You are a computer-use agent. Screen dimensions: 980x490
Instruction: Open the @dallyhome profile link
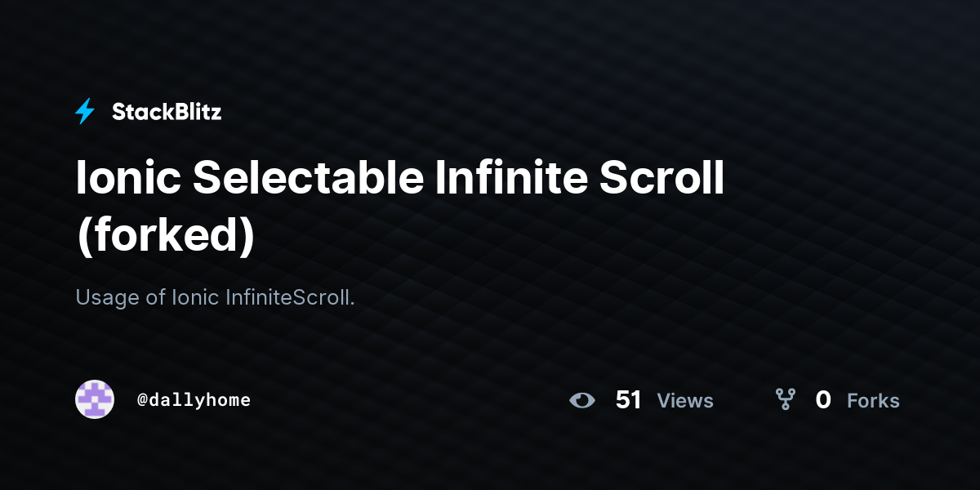194,400
